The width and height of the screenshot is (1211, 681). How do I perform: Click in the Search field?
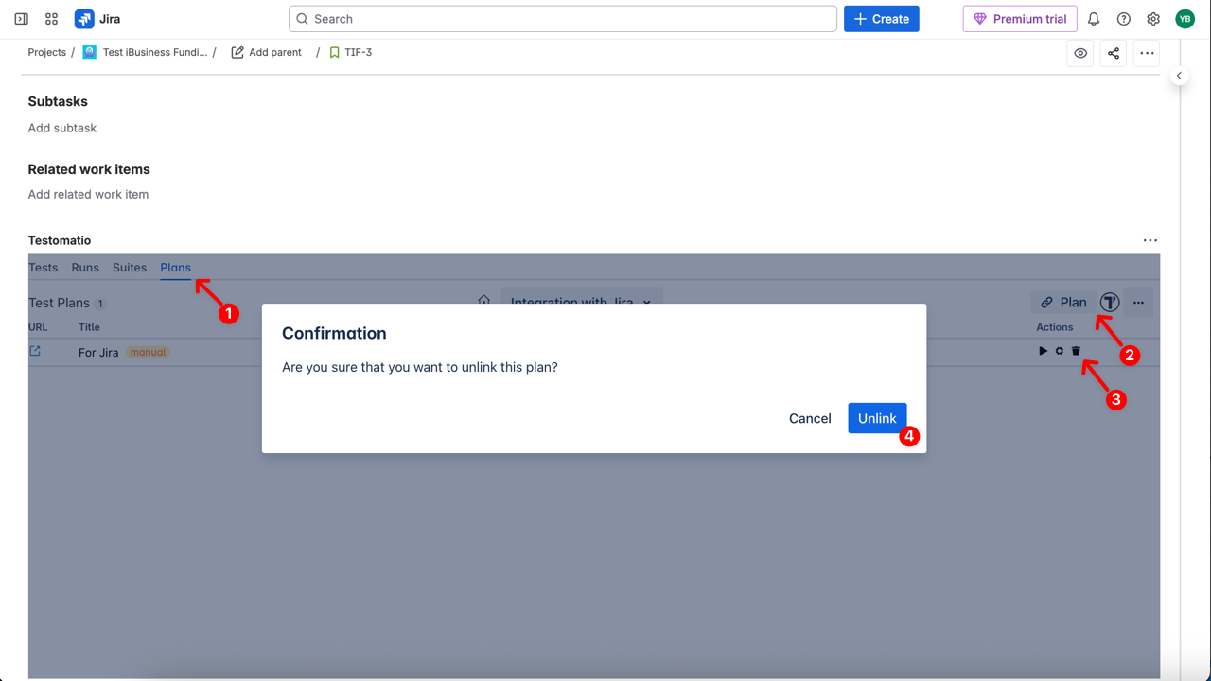tap(562, 19)
